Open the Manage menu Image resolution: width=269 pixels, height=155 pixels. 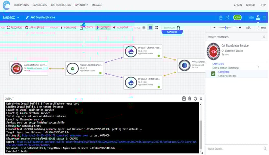point(97,5)
